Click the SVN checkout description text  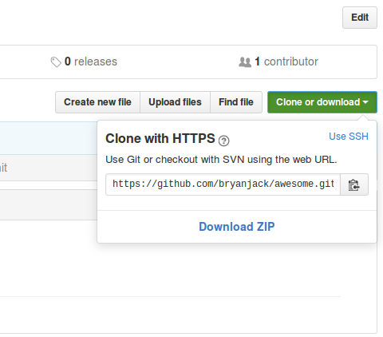point(221,160)
